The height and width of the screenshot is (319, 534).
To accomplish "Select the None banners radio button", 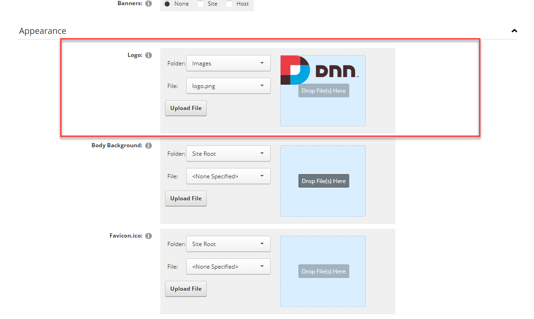I will point(167,4).
